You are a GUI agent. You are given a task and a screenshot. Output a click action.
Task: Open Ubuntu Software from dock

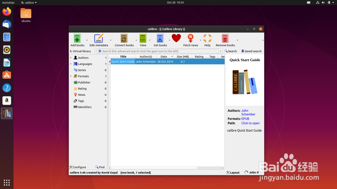click(7, 75)
